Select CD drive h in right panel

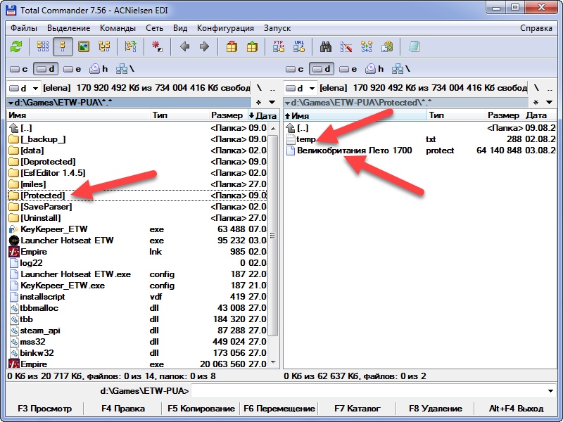[374, 69]
